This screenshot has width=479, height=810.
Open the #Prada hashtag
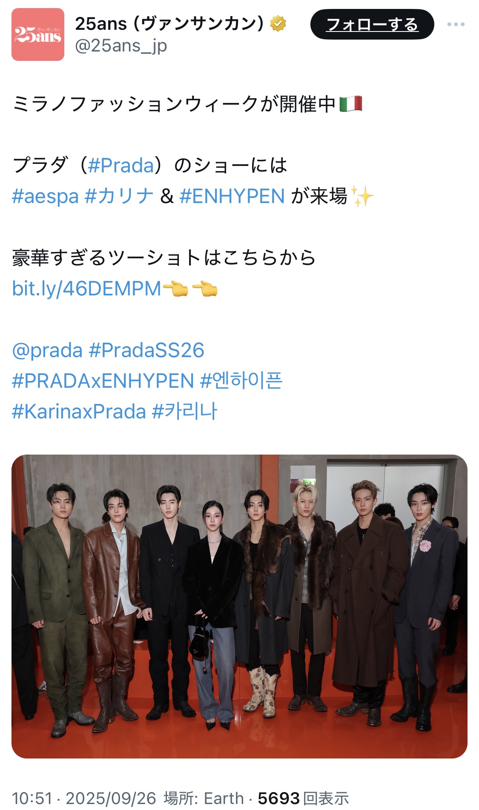point(120,165)
